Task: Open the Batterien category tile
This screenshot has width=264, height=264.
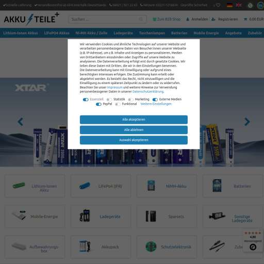Action: click(233, 186)
